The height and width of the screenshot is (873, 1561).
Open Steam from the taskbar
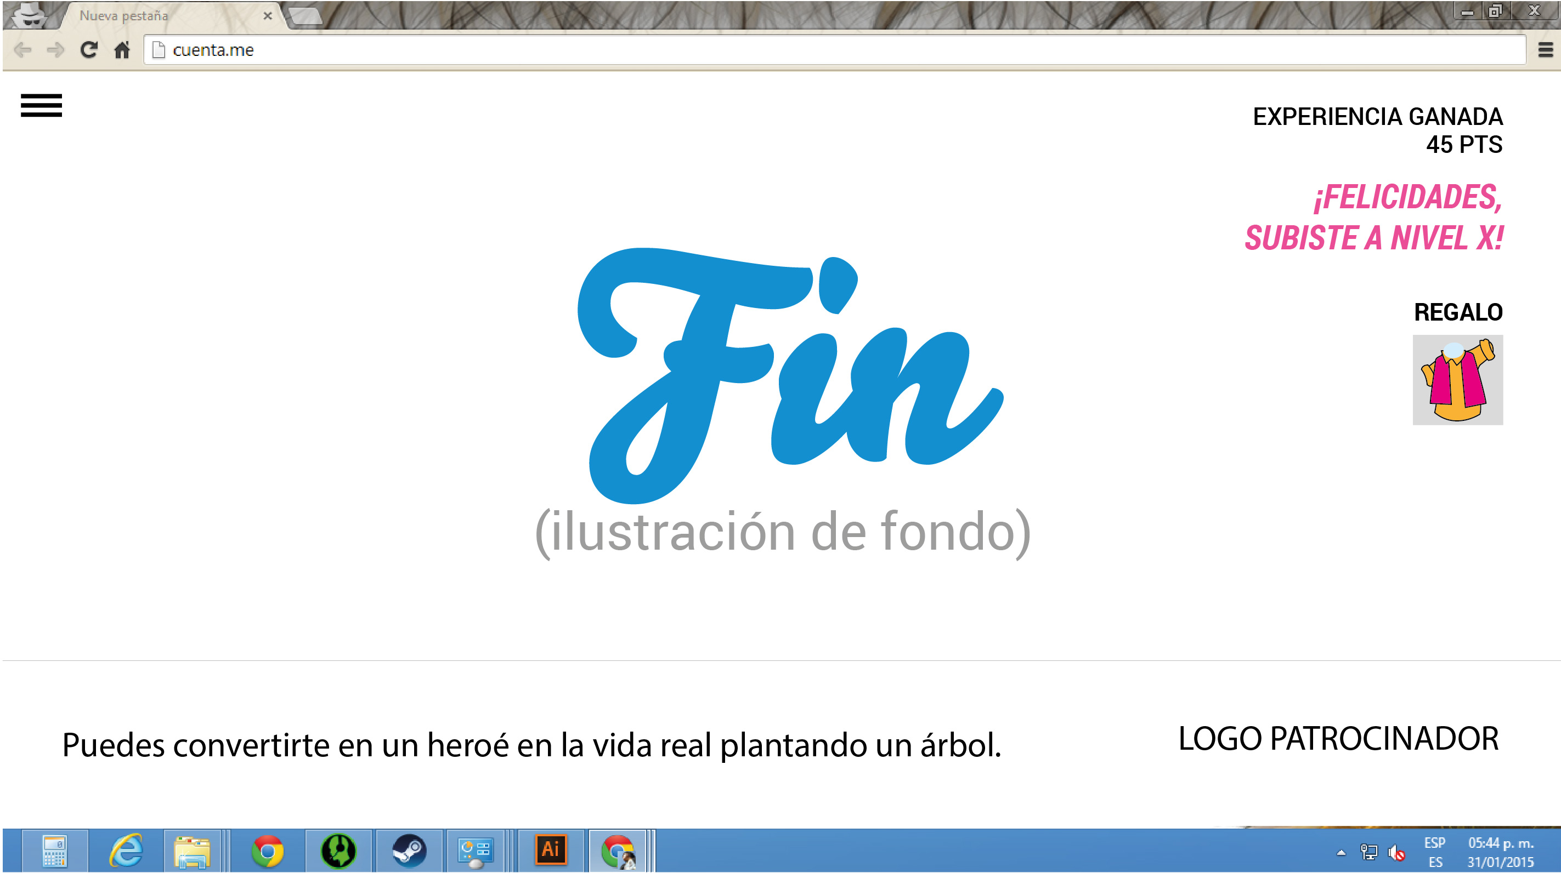coord(410,851)
